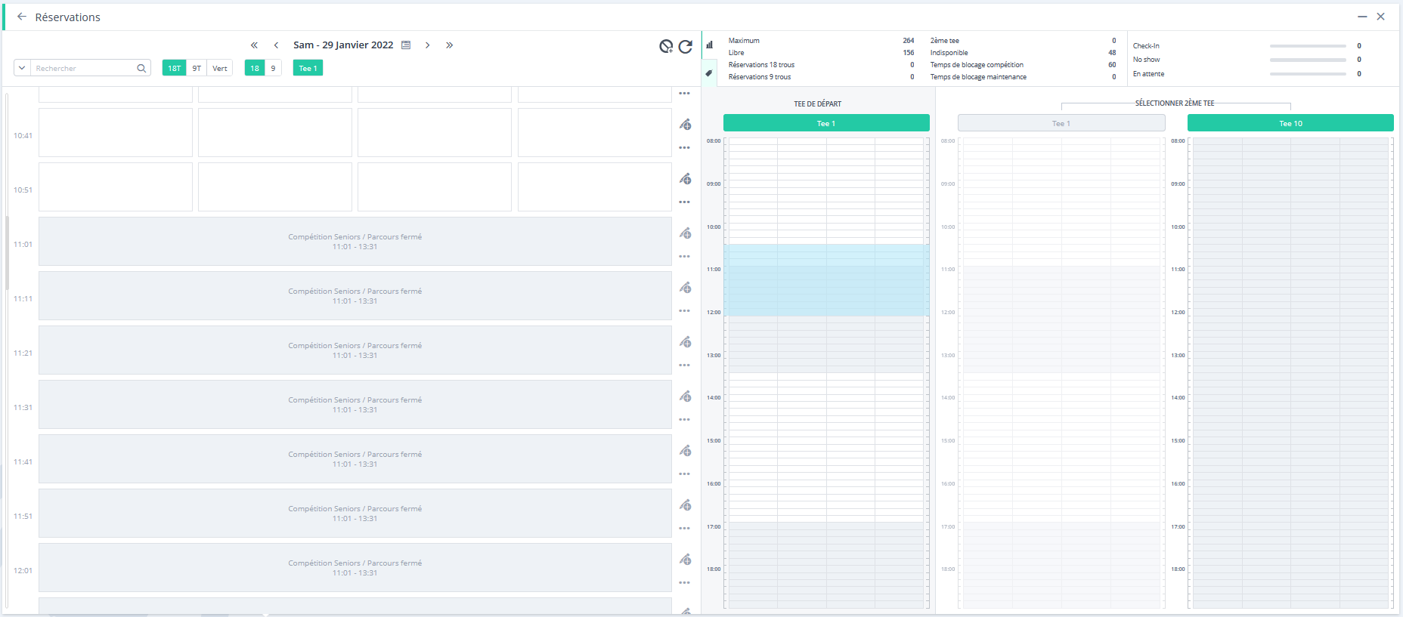Click the search magnifier icon
Viewport: 1403px width, 617px height.
tap(141, 68)
